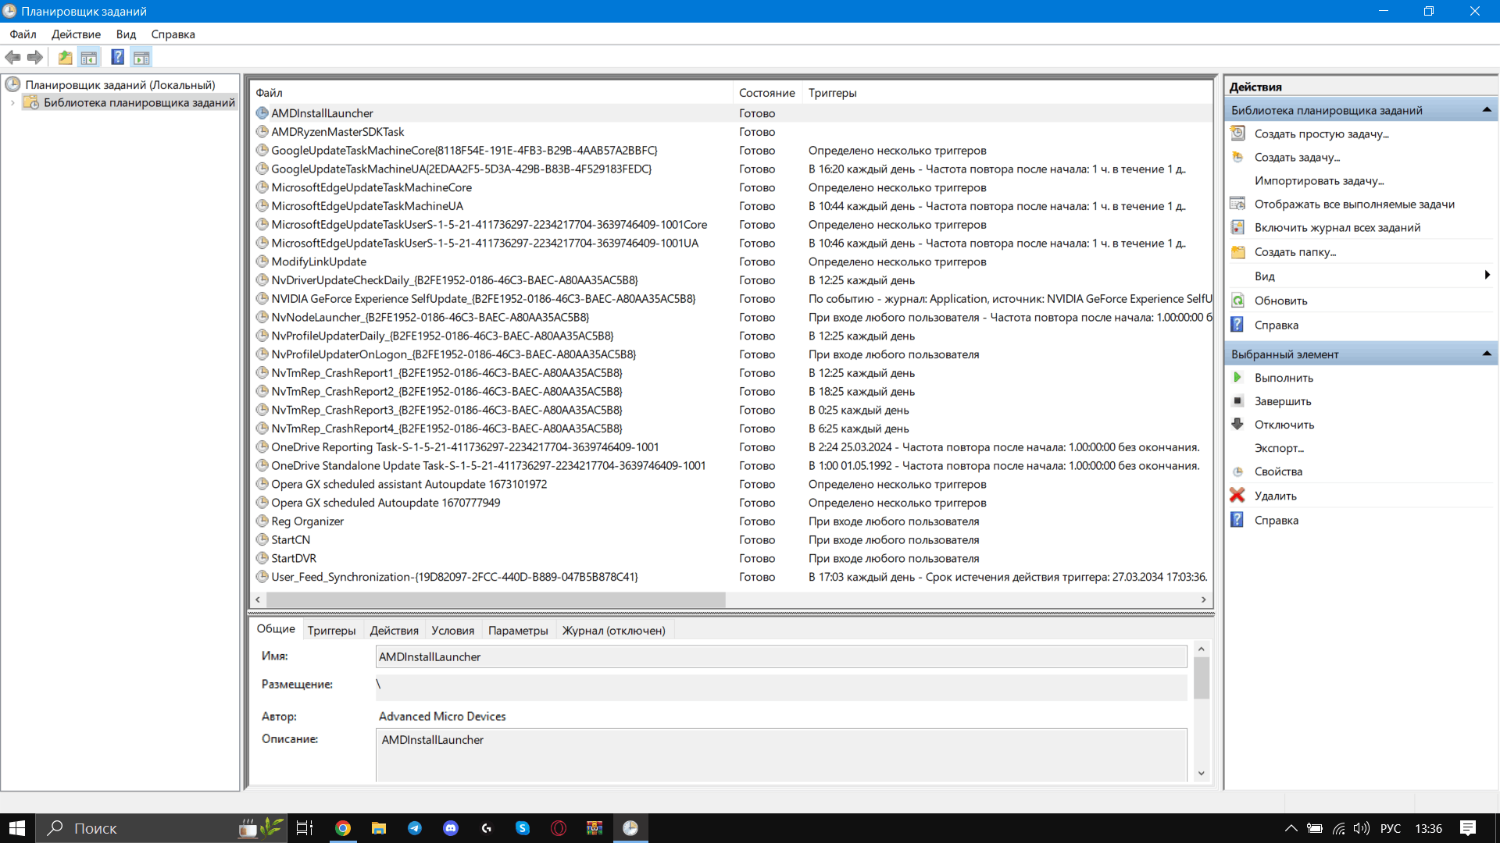
Task: Expand Библиотека планировщика заданий tree node
Action: pos(12,103)
